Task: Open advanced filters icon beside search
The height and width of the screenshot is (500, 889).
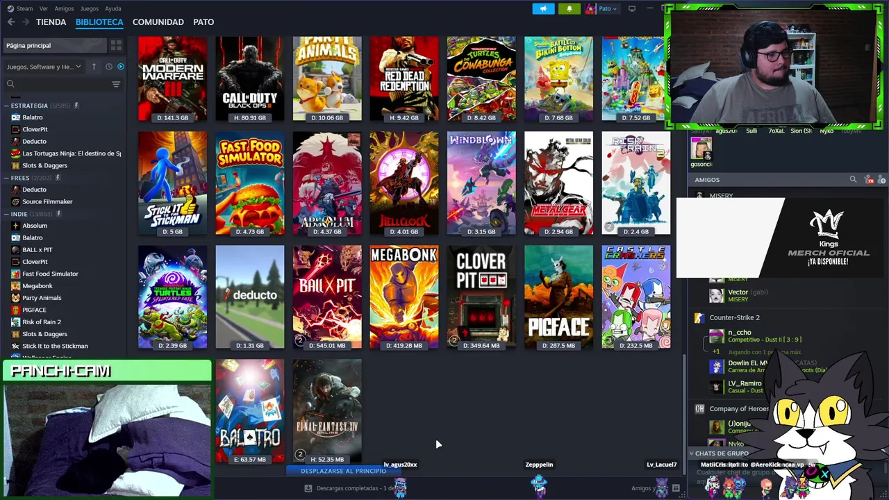Action: (116, 84)
